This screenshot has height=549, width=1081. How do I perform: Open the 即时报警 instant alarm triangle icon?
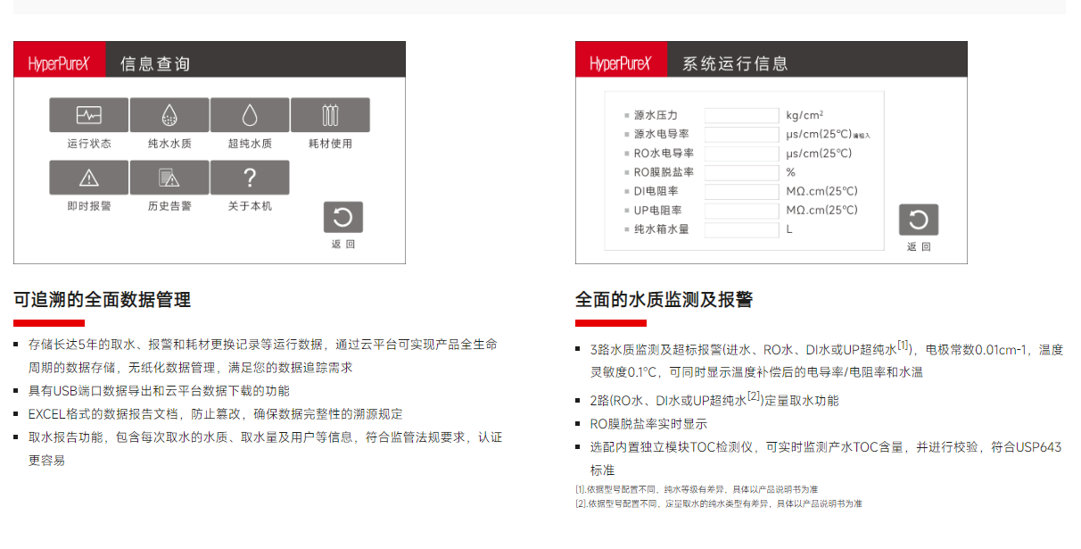(89, 178)
